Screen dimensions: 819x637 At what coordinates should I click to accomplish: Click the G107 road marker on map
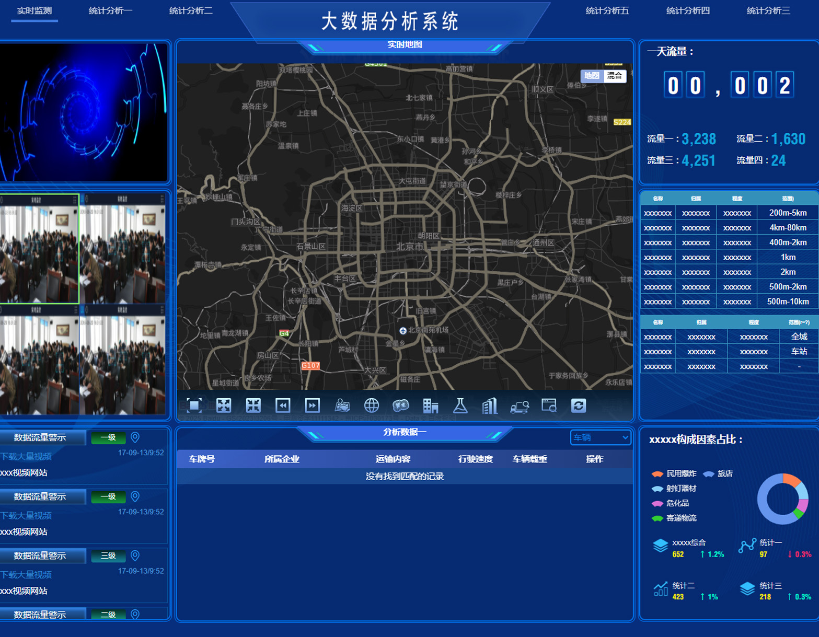point(310,366)
